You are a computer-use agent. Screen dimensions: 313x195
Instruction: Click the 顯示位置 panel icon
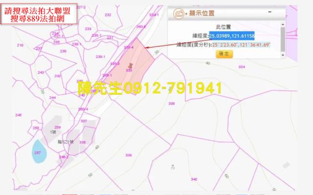pos(179,14)
